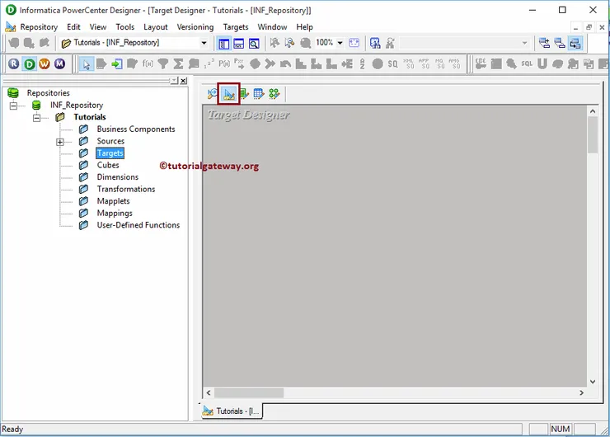
Task: Click the second arrange windows icon
Action: click(x=560, y=43)
